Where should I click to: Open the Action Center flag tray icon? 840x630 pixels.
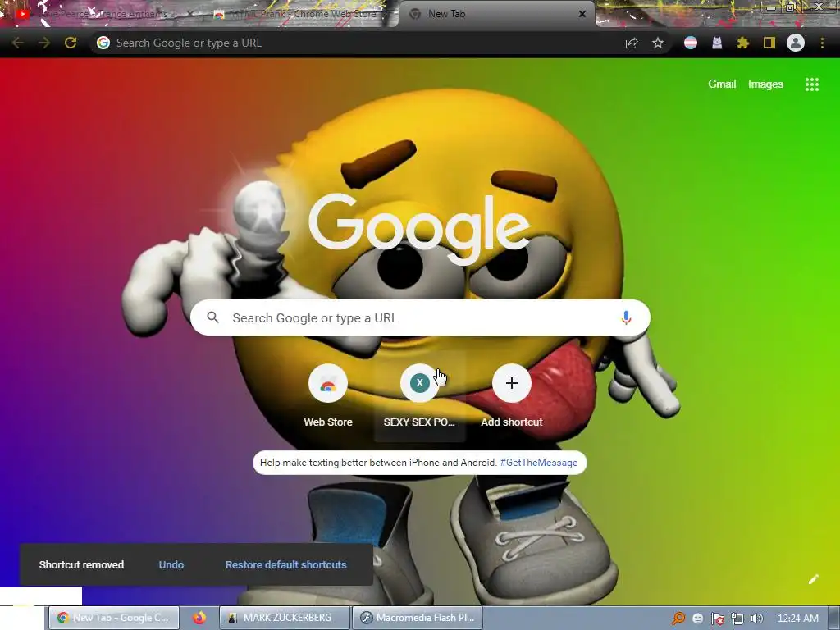tap(717, 619)
